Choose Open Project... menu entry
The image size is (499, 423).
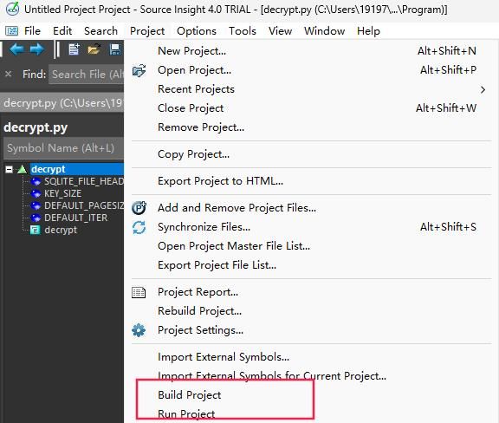pos(311,70)
